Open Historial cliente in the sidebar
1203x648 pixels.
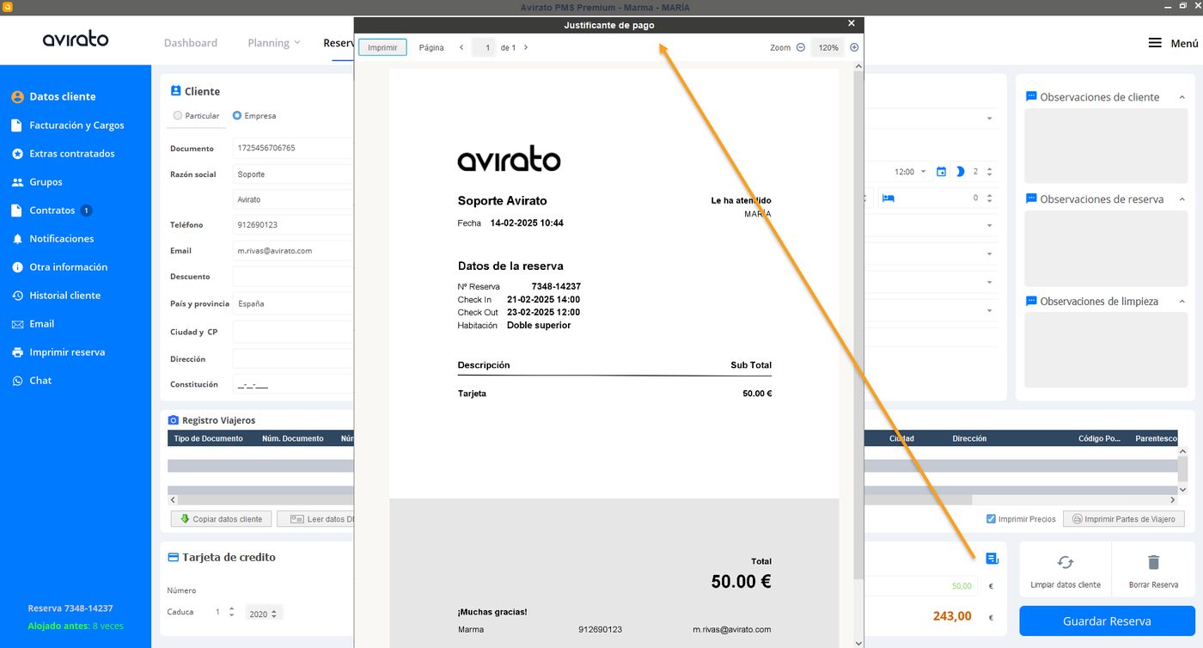56,296
